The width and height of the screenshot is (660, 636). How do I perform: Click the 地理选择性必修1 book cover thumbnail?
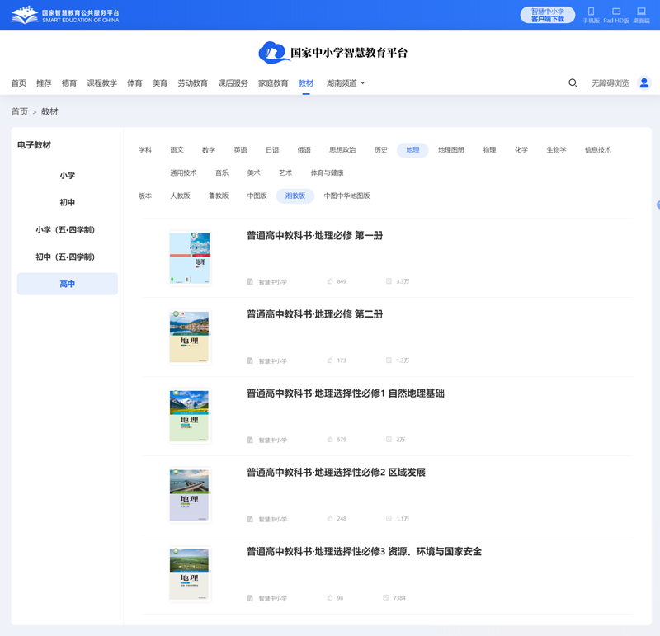(190, 414)
